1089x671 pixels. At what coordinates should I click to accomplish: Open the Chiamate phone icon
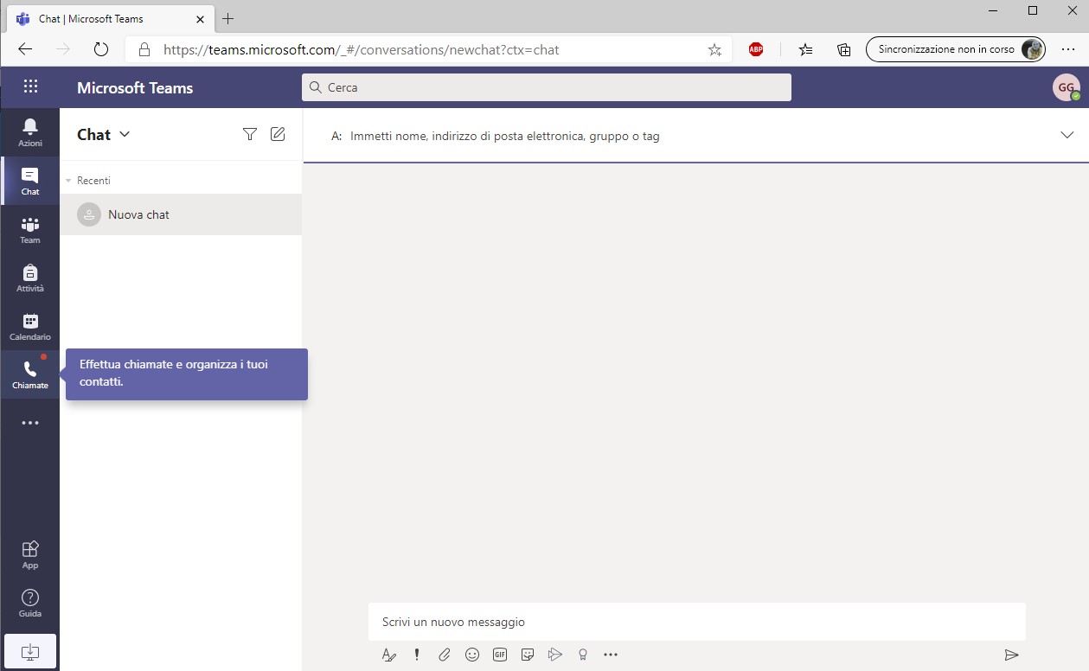30,374
